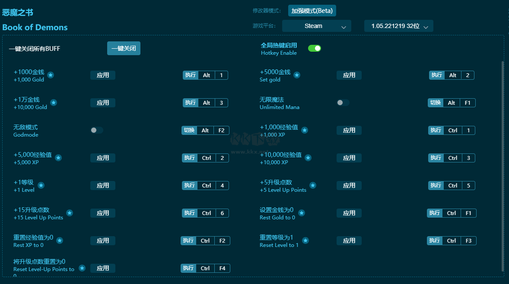
Task: Click the vertical scrollbar of the cheat list
Action: (503, 166)
